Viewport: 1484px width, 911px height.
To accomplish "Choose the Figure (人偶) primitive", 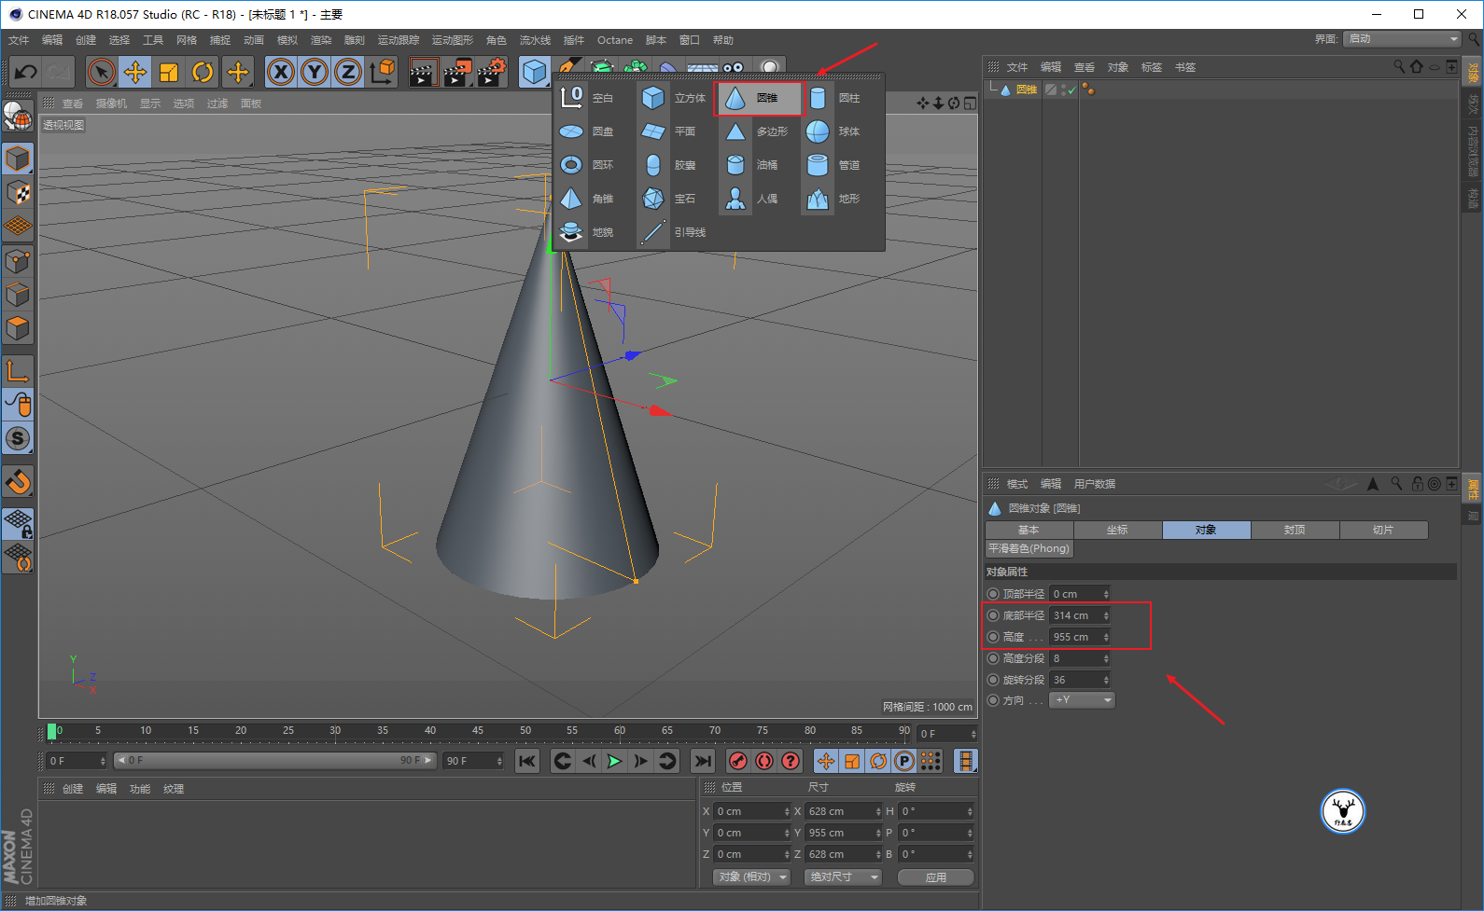I will [751, 199].
